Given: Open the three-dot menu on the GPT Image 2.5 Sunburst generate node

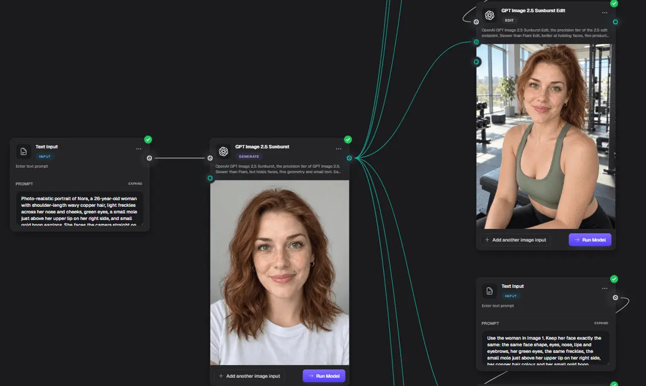Looking at the screenshot, I should (339, 149).
